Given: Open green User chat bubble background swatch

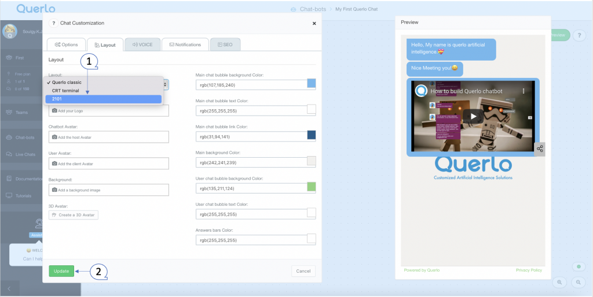Looking at the screenshot, I should coord(311,187).
